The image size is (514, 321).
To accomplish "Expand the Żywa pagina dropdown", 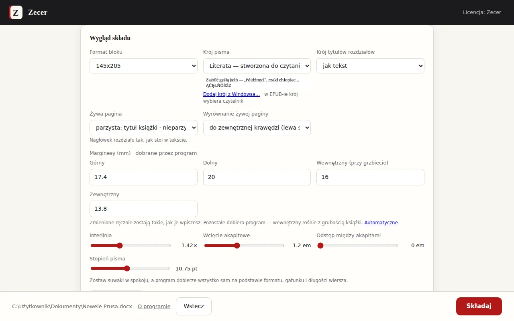I will [143, 128].
